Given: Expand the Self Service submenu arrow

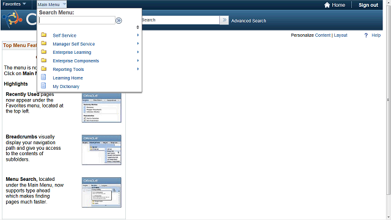Looking at the screenshot, I should pyautogui.click(x=137, y=35).
